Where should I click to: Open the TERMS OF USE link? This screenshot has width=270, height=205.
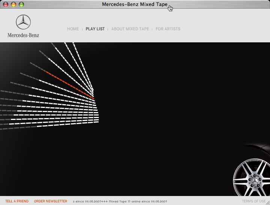click(253, 201)
